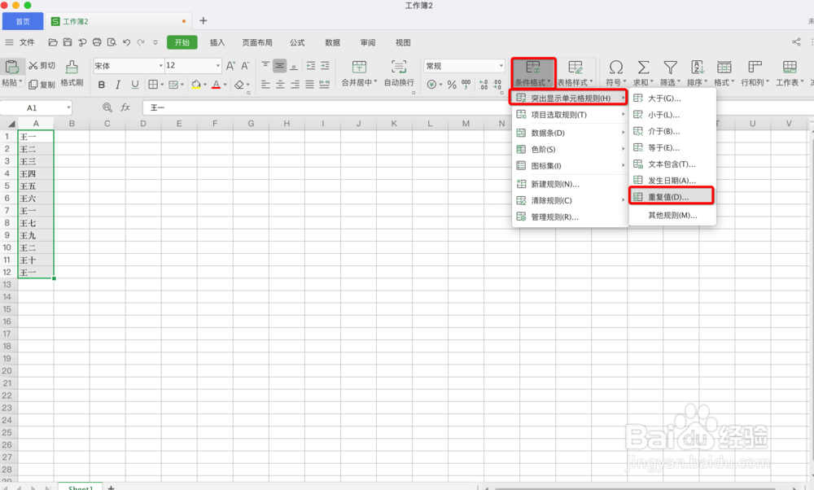This screenshot has height=490, width=814.
Task: Click the cell borders icon
Action: [x=153, y=85]
